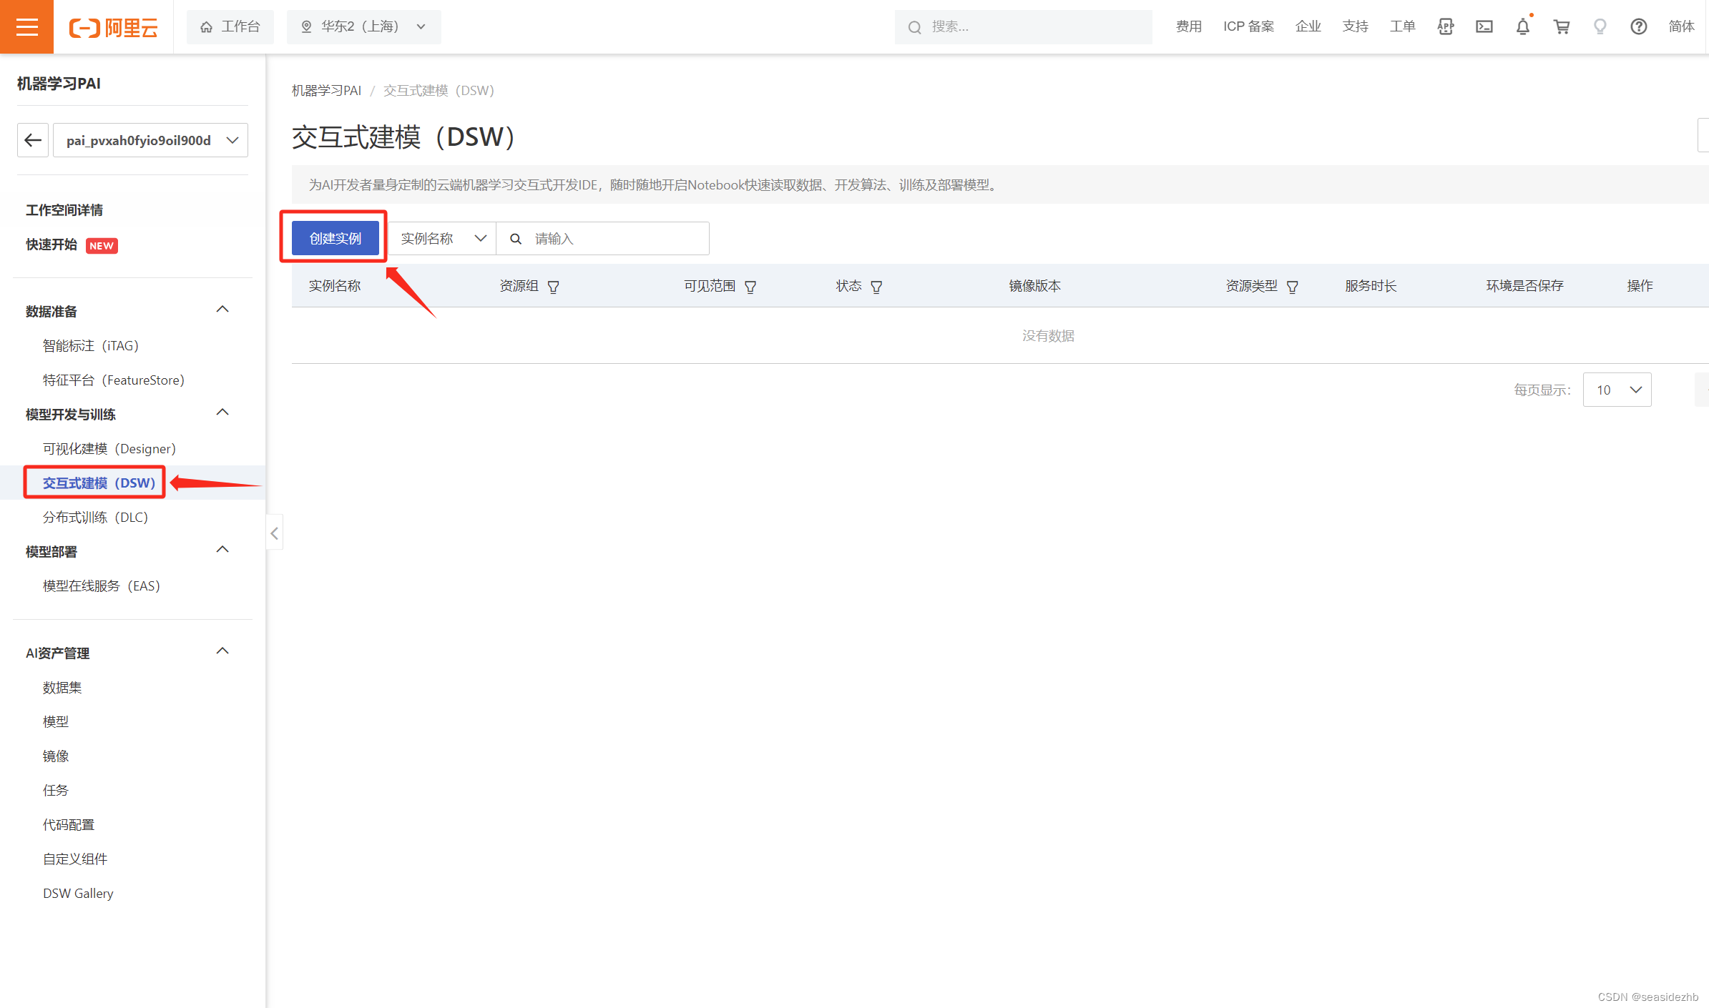
Task: Click the back arrow beside workspace selector
Action: coord(33,140)
